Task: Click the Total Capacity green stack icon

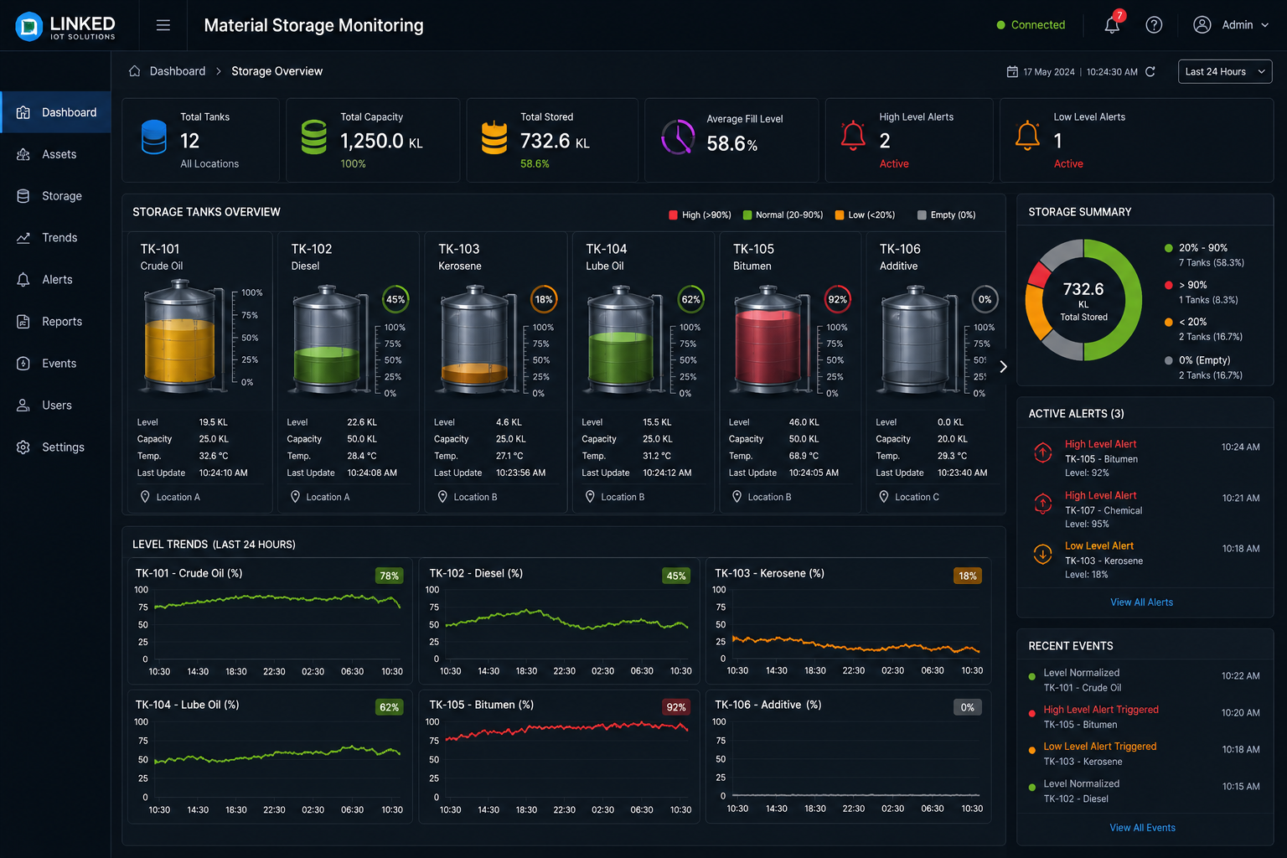Action: 314,137
